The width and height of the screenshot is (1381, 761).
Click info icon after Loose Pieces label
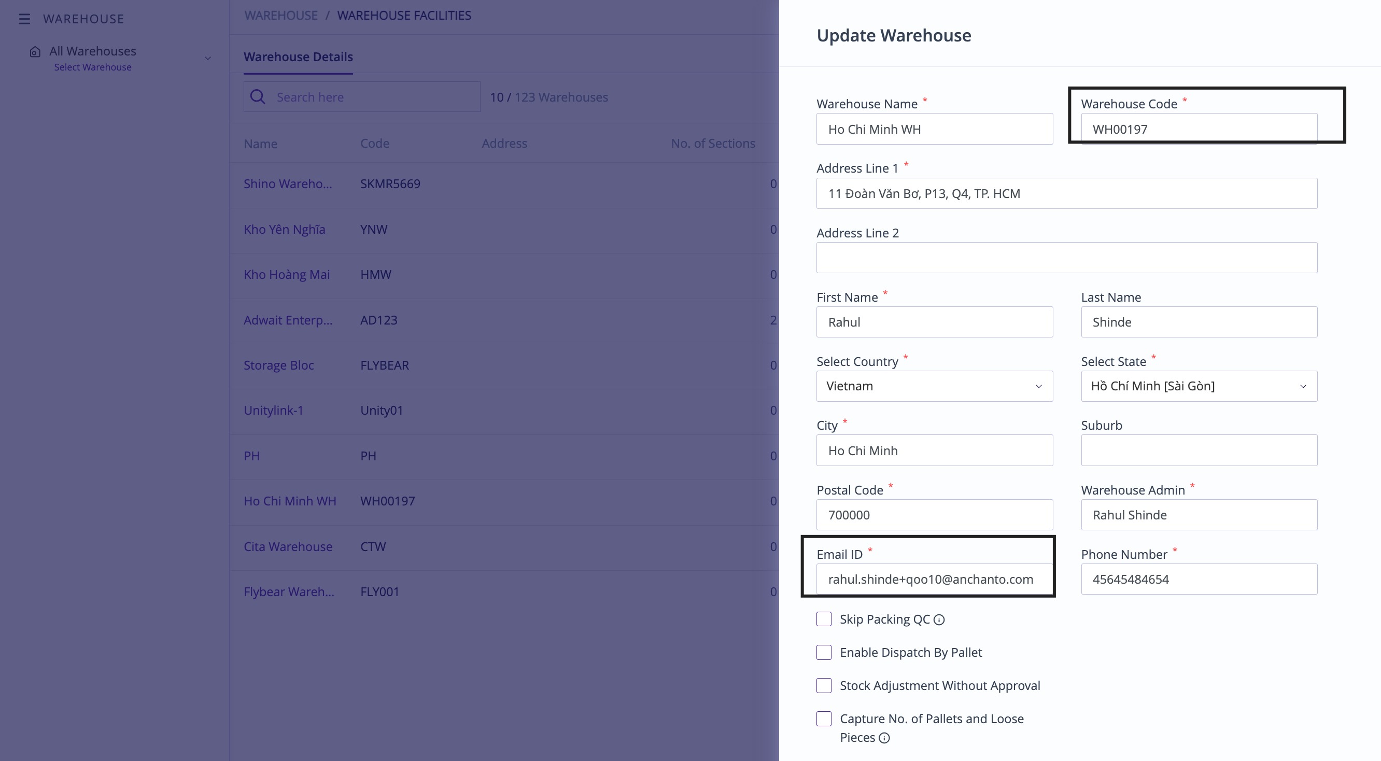pos(884,739)
